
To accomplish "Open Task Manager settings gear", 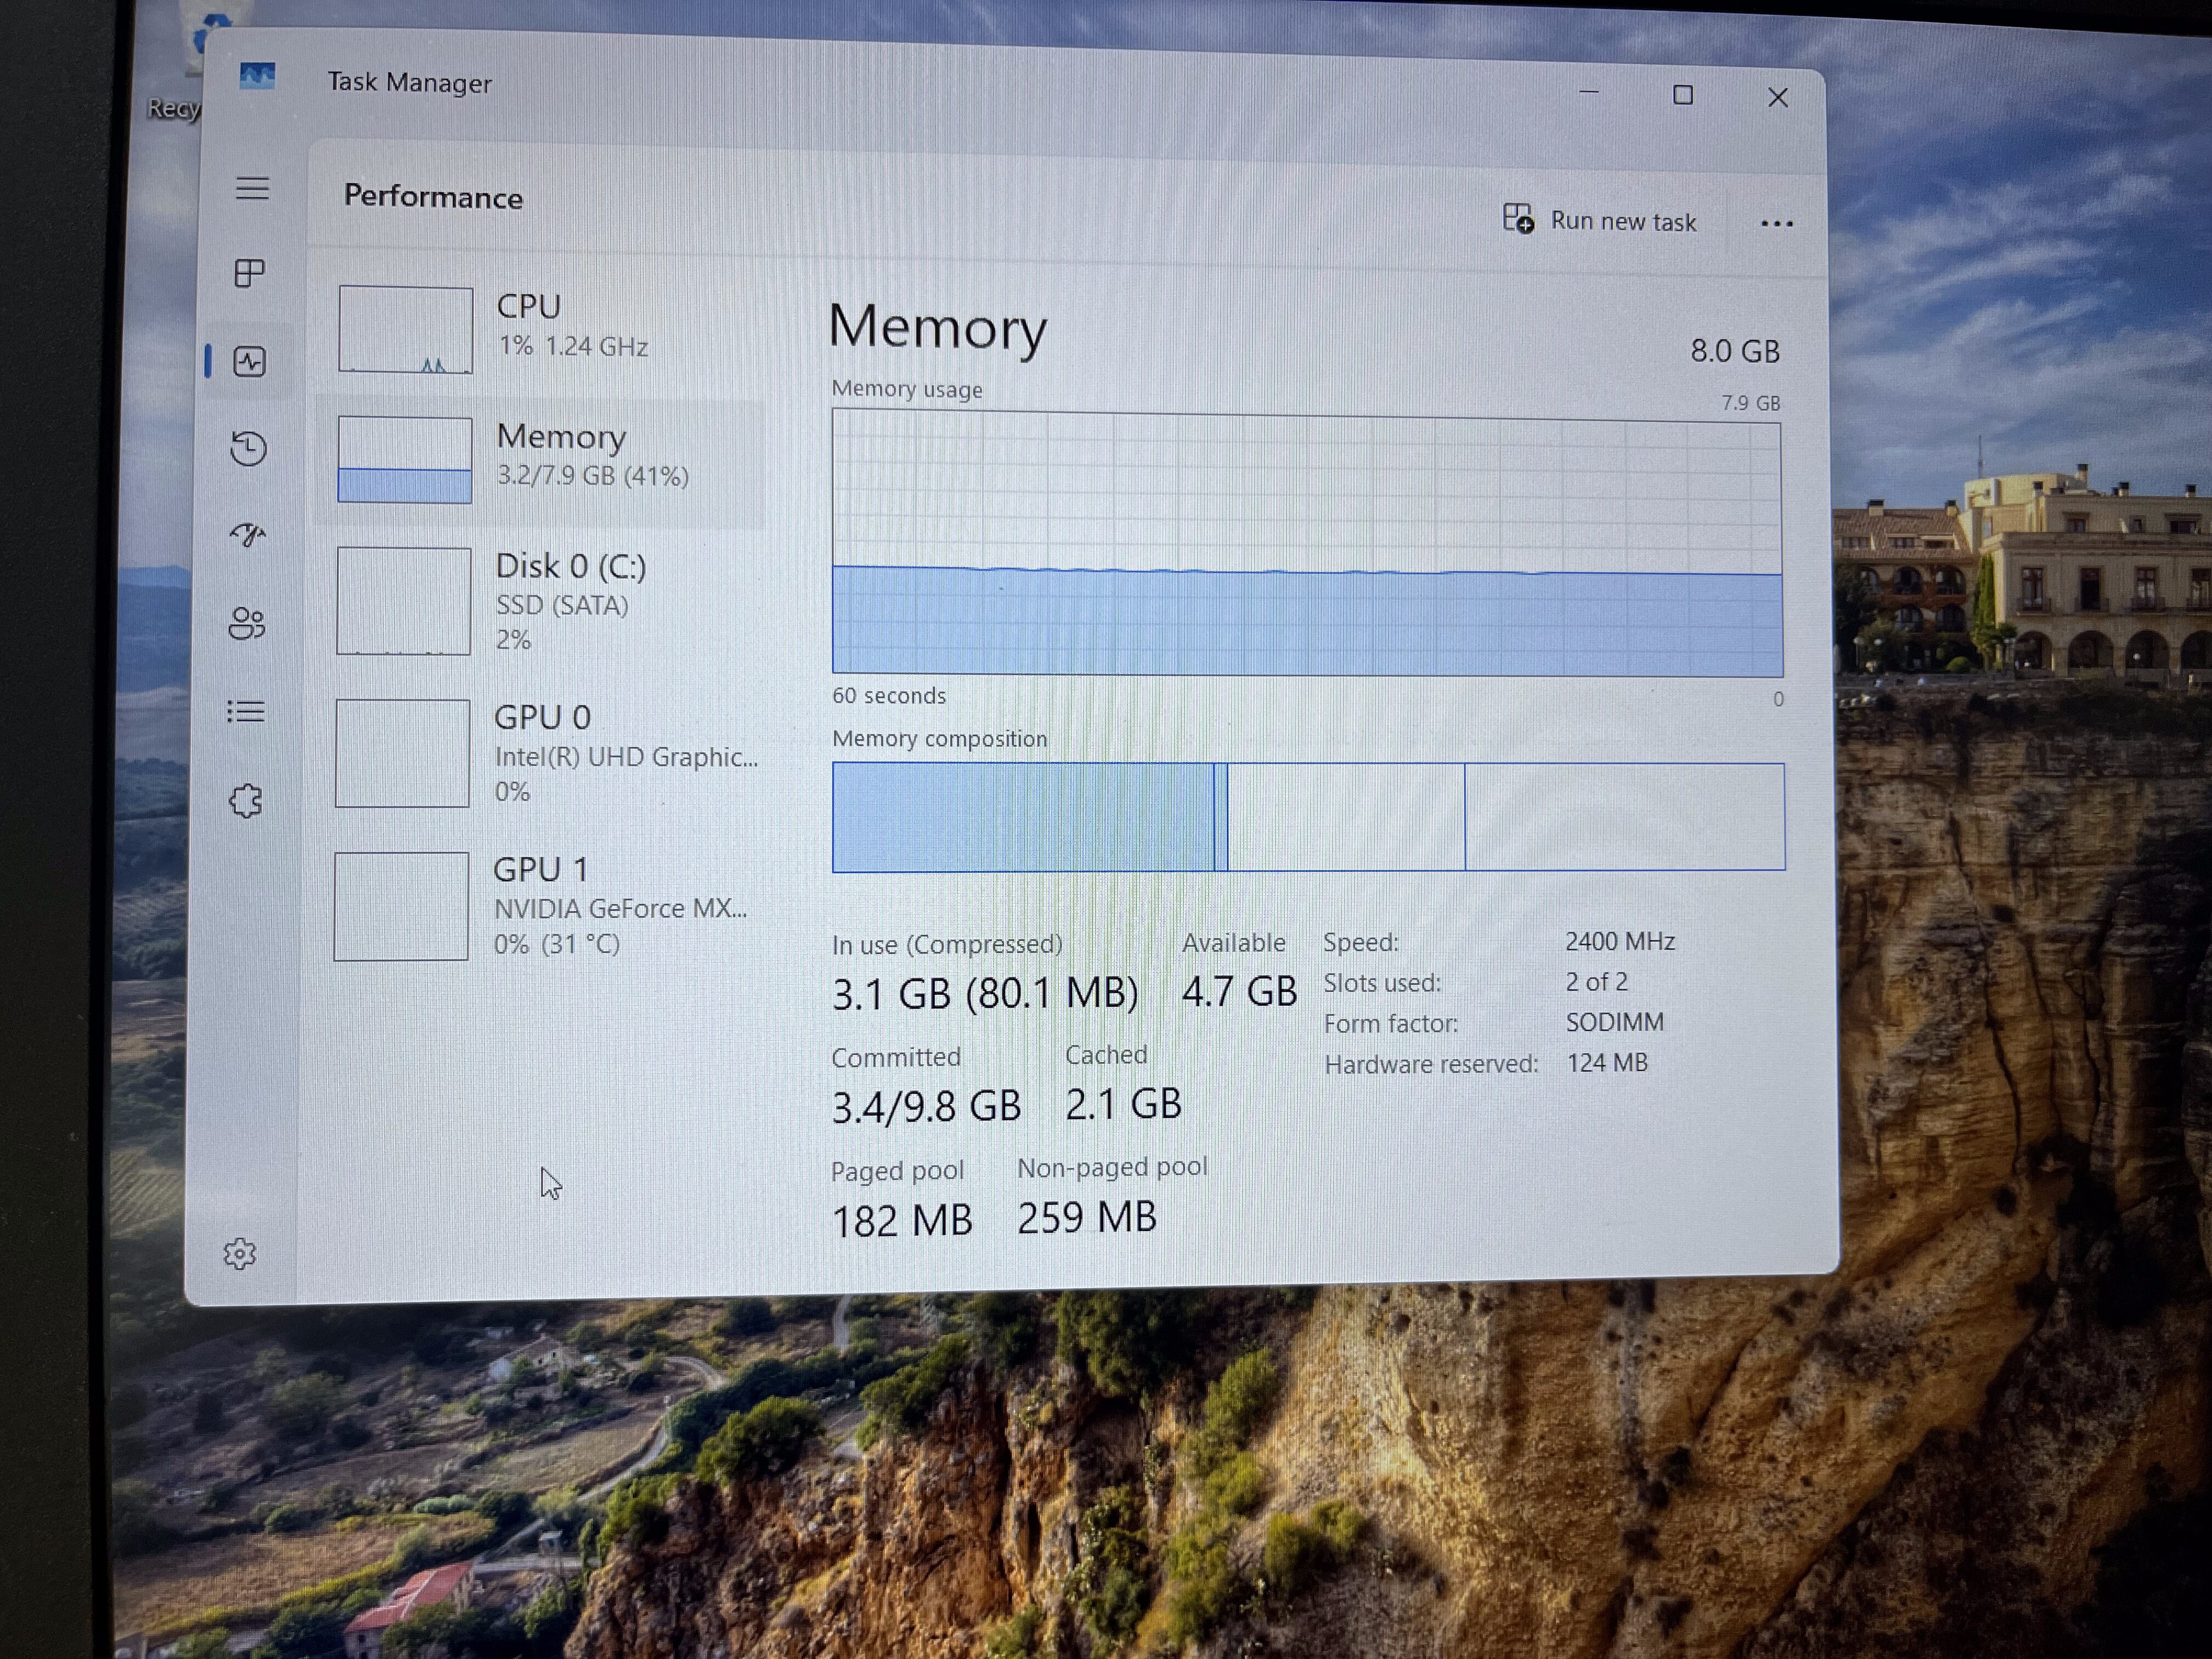I will [x=239, y=1253].
